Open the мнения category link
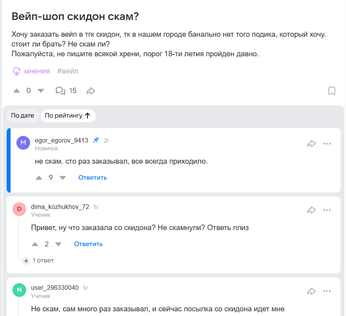Image resolution: width=346 pixels, height=316 pixels. (x=32, y=71)
